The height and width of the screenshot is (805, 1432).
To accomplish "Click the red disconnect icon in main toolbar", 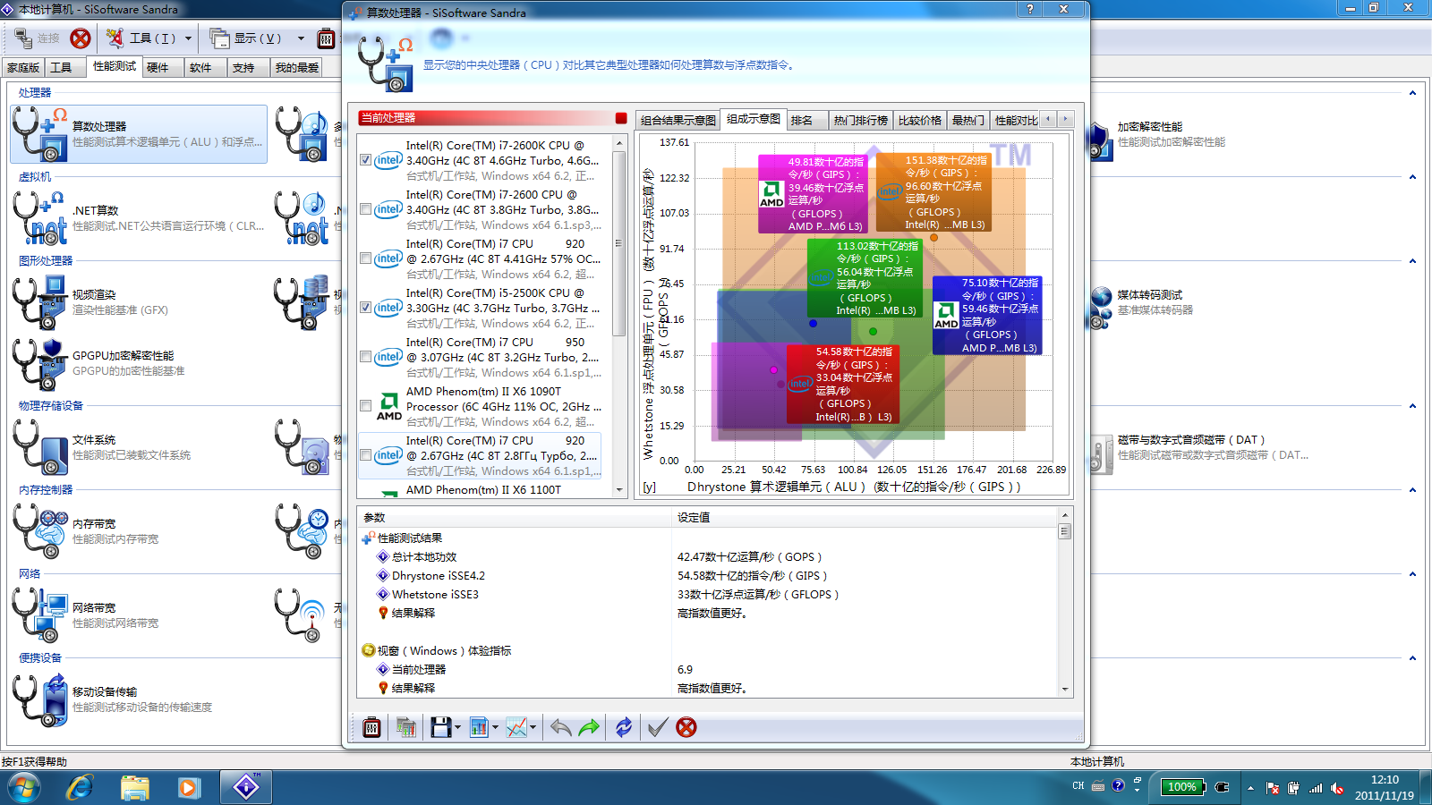I will [81, 38].
